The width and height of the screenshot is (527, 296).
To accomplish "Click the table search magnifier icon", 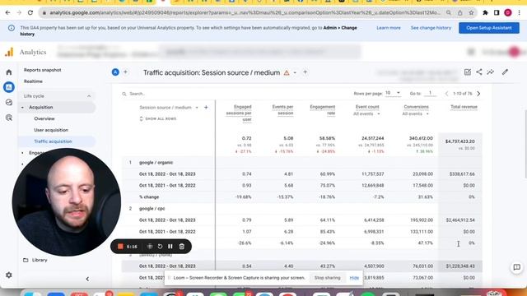I will [124, 94].
